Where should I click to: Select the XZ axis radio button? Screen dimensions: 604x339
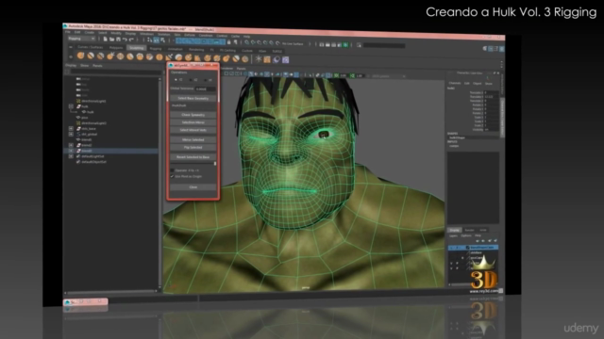tap(191, 80)
